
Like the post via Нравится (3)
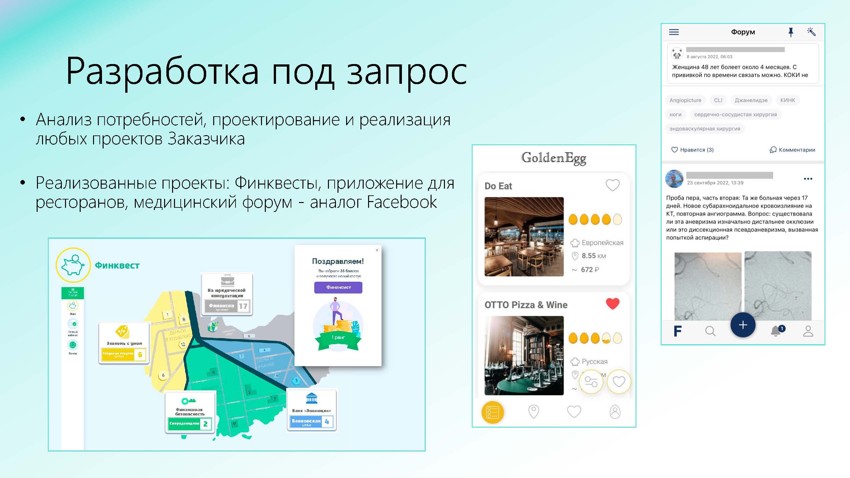tap(692, 150)
